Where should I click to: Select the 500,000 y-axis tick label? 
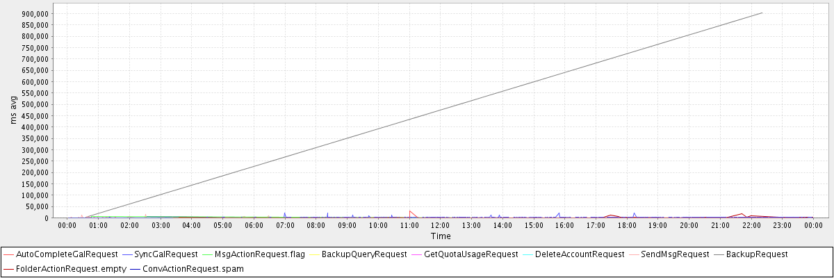34,104
